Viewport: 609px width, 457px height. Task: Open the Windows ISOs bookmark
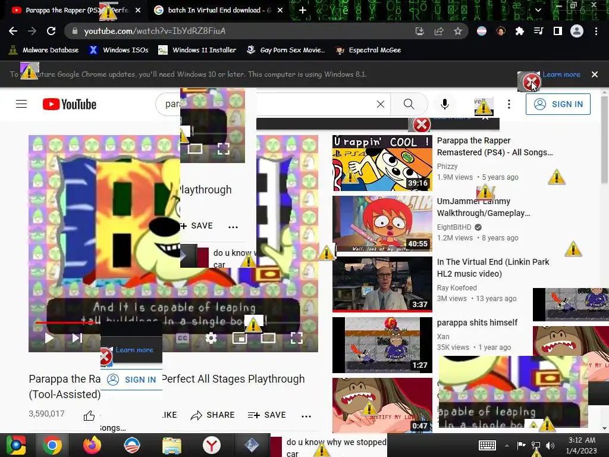click(119, 50)
